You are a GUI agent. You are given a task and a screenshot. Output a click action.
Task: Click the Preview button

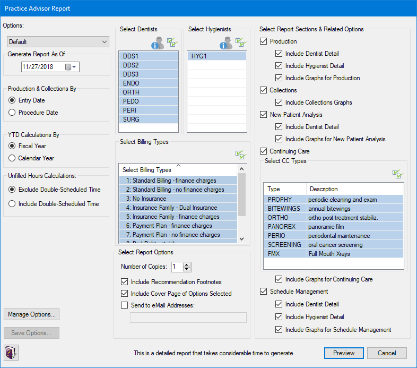click(344, 353)
